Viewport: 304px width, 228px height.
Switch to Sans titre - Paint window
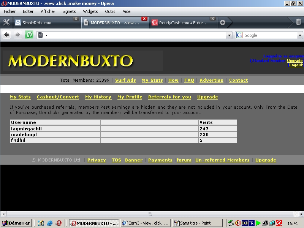pos(197,223)
